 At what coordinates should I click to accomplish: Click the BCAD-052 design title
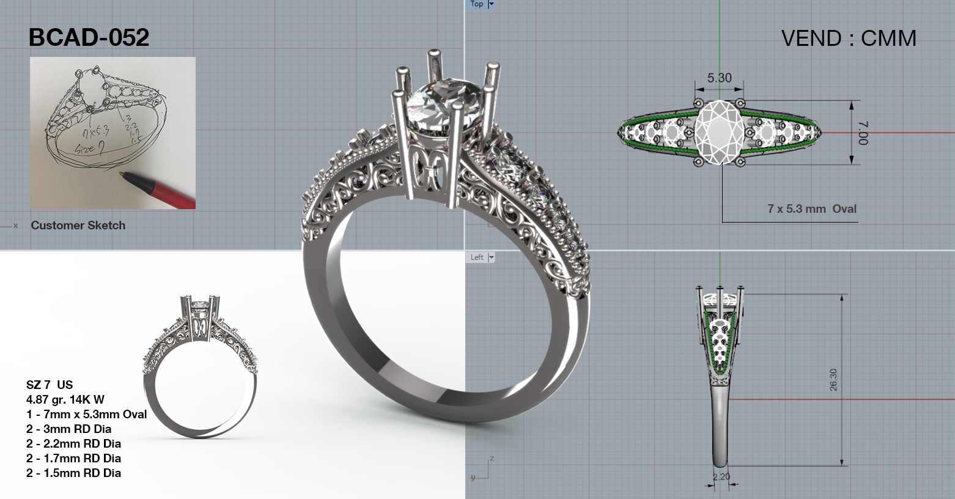click(x=89, y=38)
